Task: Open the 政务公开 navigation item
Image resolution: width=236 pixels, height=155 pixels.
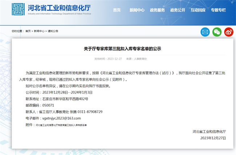Action: tap(178, 10)
